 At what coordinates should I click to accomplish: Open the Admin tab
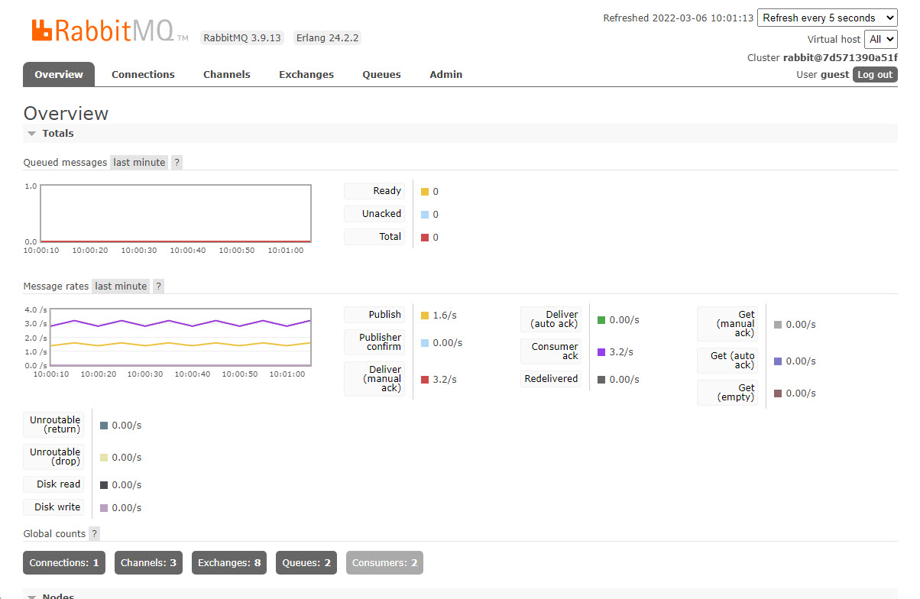tap(445, 74)
